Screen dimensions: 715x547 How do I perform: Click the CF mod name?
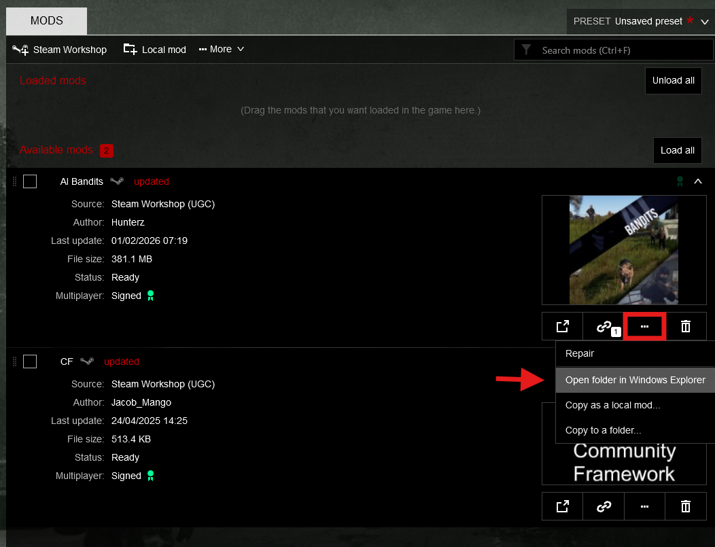tap(67, 361)
